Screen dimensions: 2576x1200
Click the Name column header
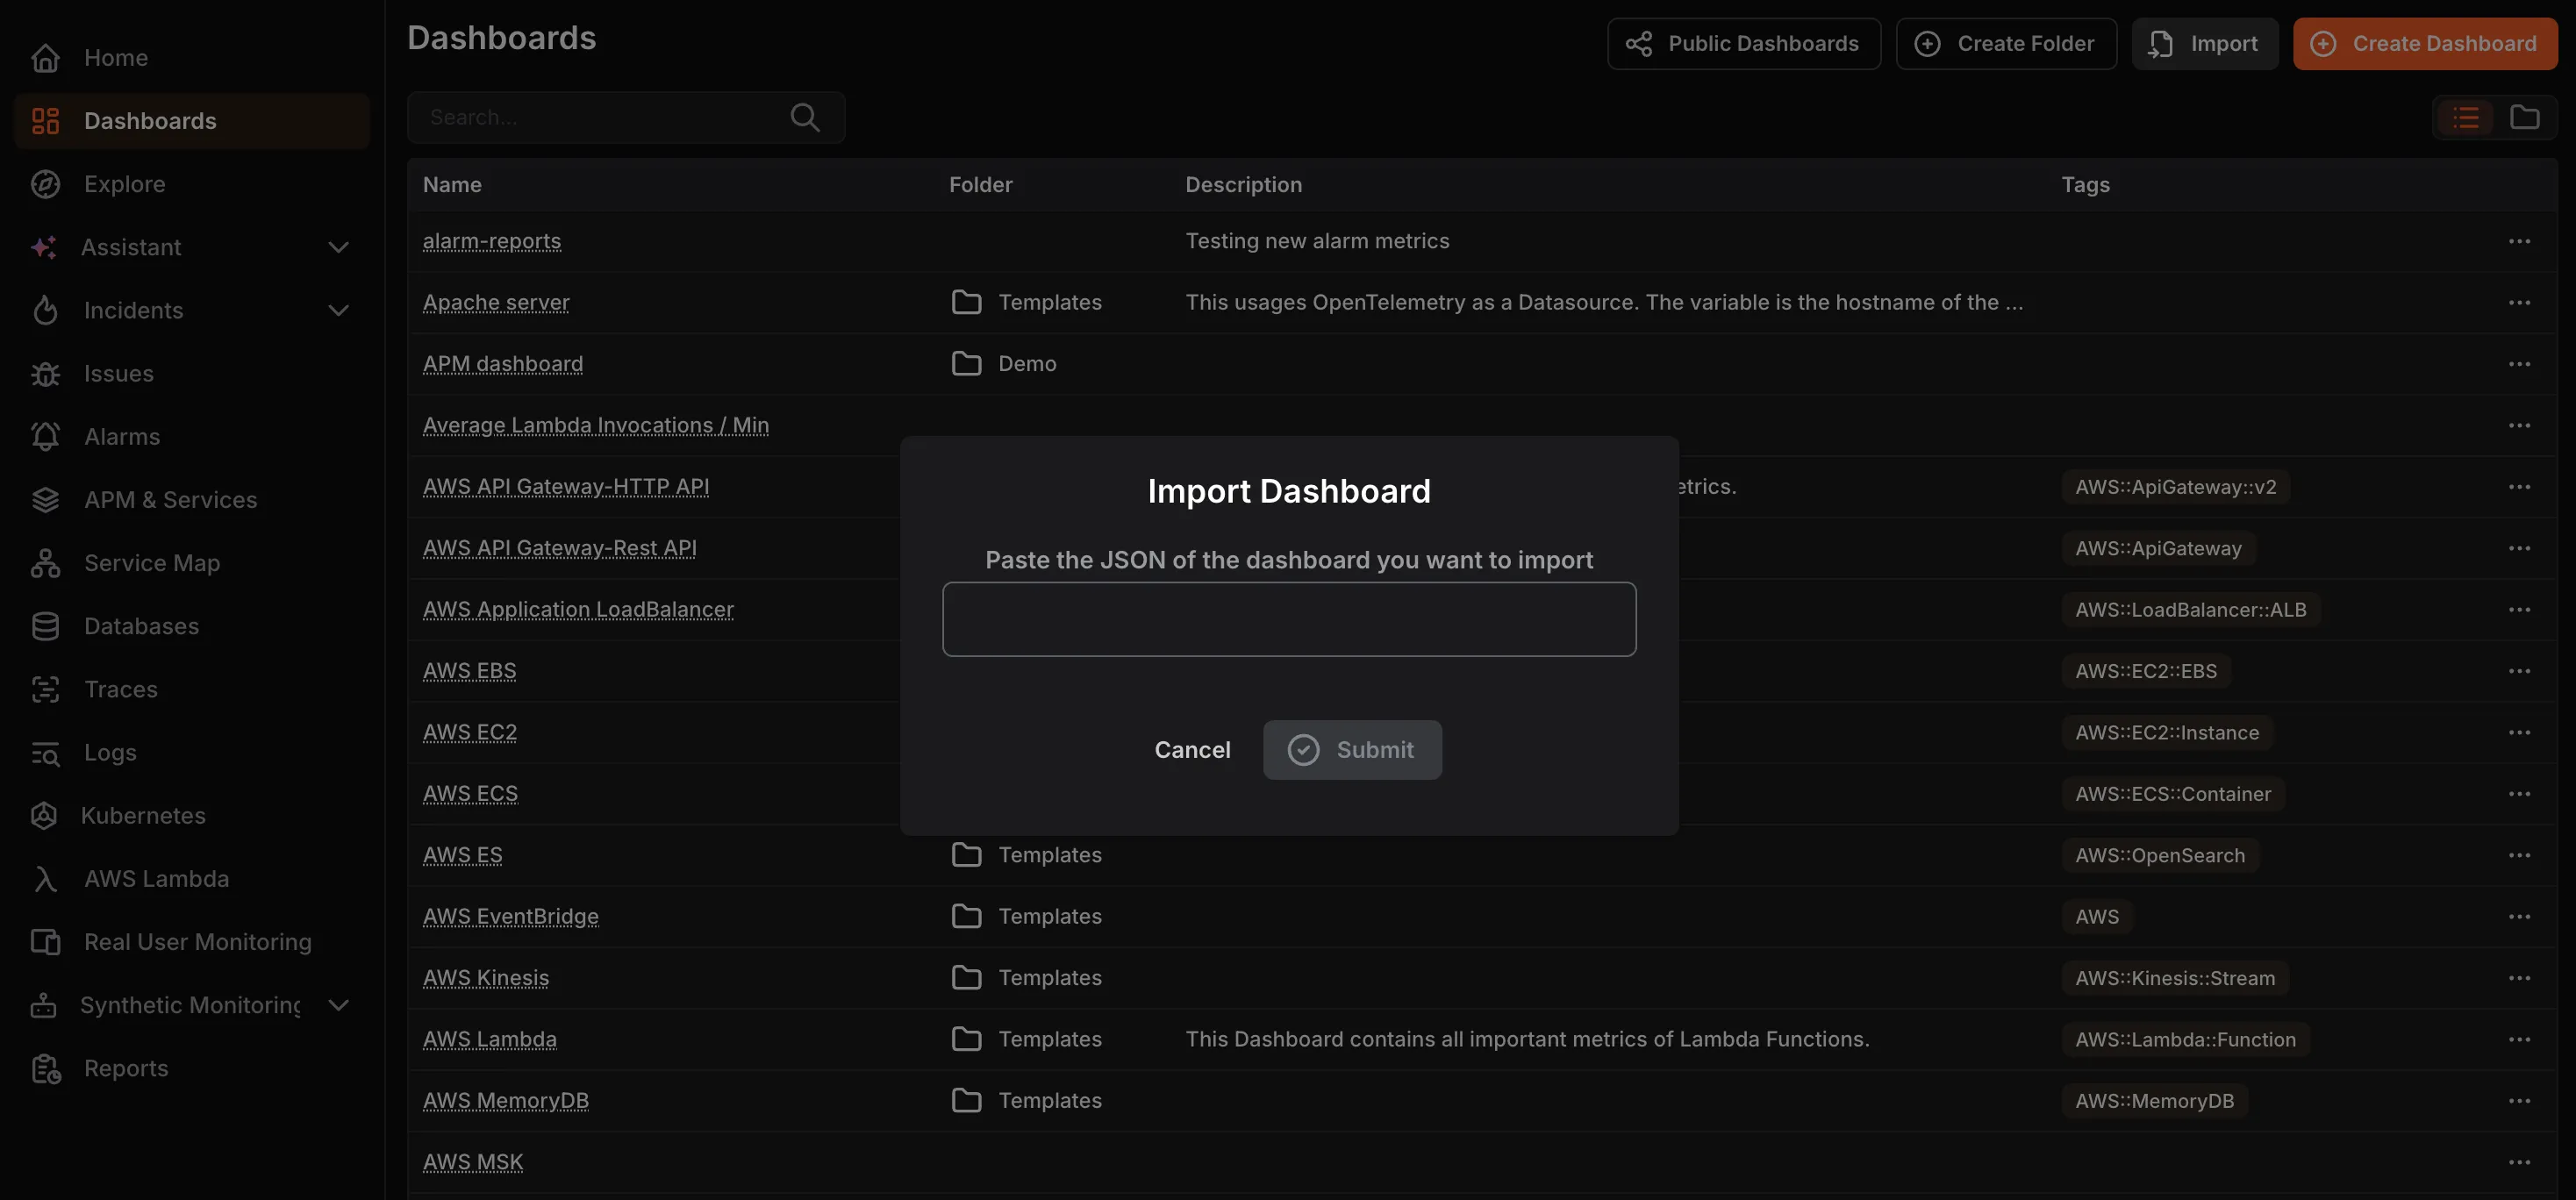(x=452, y=185)
